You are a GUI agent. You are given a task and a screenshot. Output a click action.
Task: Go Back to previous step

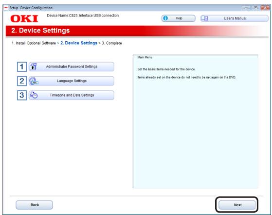pos(34,205)
